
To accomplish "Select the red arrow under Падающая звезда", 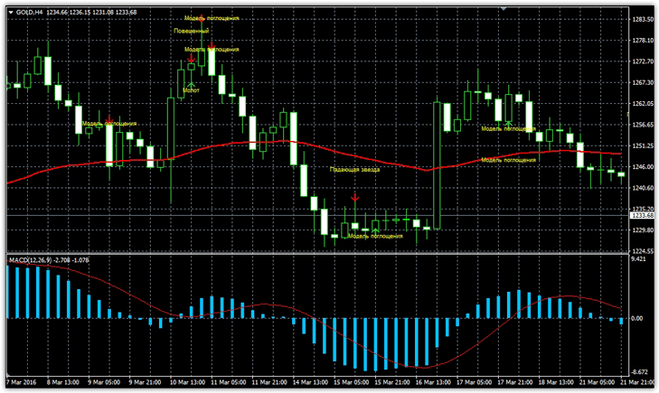I will point(354,196).
